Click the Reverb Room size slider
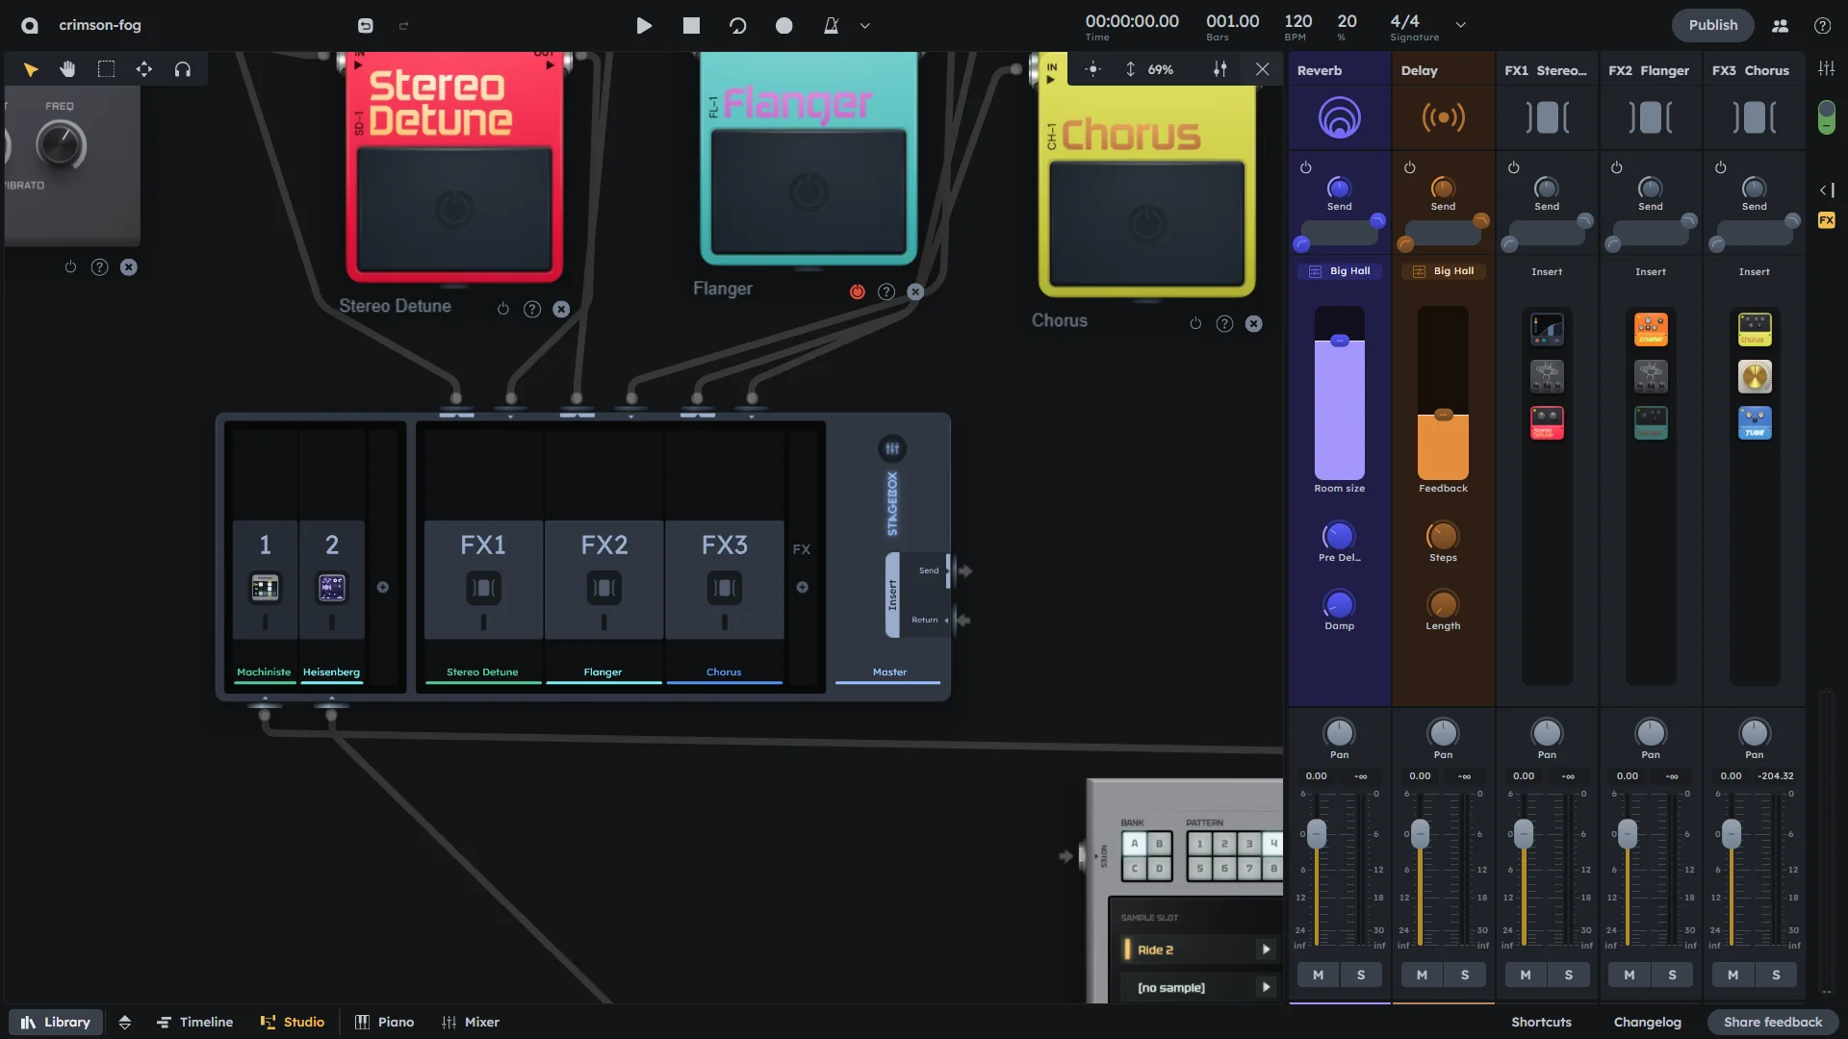Screen dimensions: 1848x1039 pyautogui.click(x=1339, y=394)
